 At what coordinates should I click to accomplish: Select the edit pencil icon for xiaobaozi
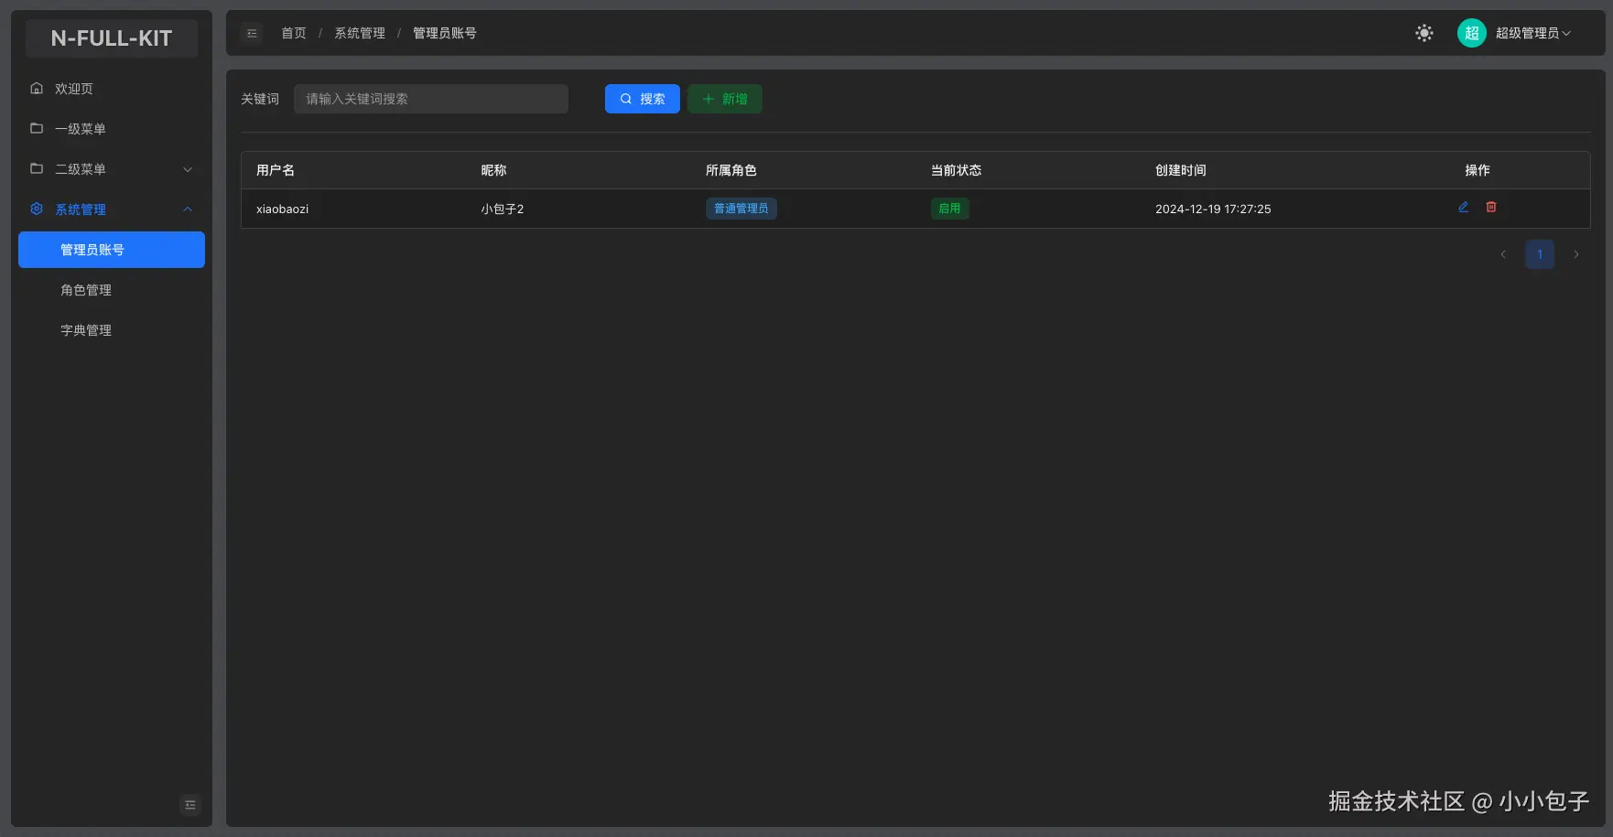pos(1463,207)
